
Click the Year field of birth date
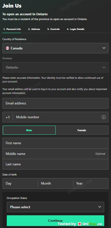click(91, 183)
